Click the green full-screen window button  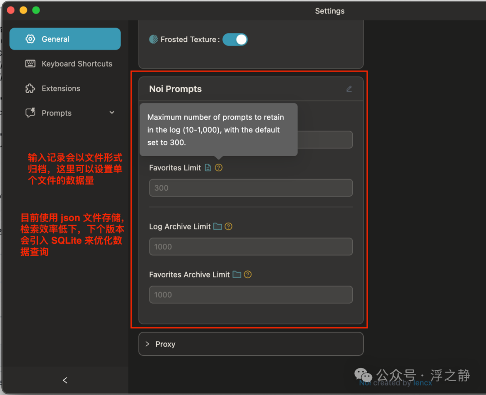pyautogui.click(x=36, y=10)
